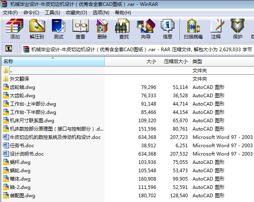Click the Word icon of 任务书.doc
254x202 pixels.
(x=6, y=145)
